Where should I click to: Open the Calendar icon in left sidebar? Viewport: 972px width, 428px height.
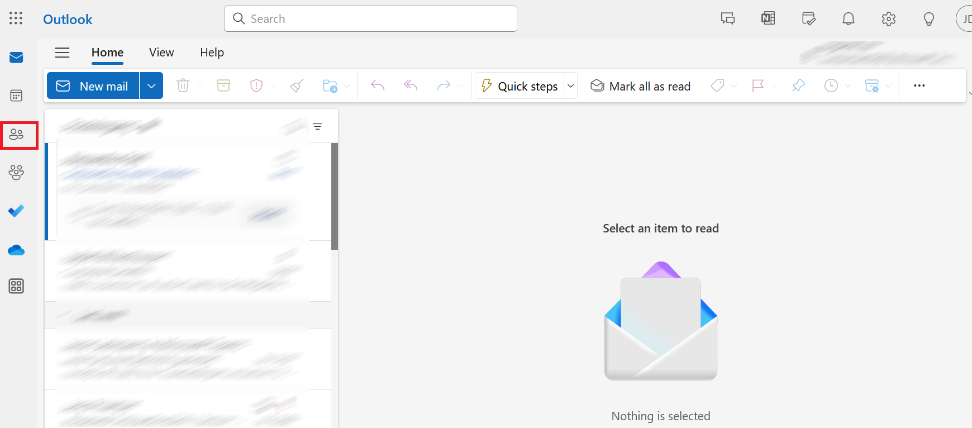click(16, 96)
